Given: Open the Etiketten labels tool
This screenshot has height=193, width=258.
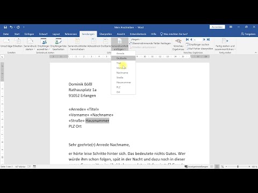Looking at the screenshot, I should click(x=18, y=43).
